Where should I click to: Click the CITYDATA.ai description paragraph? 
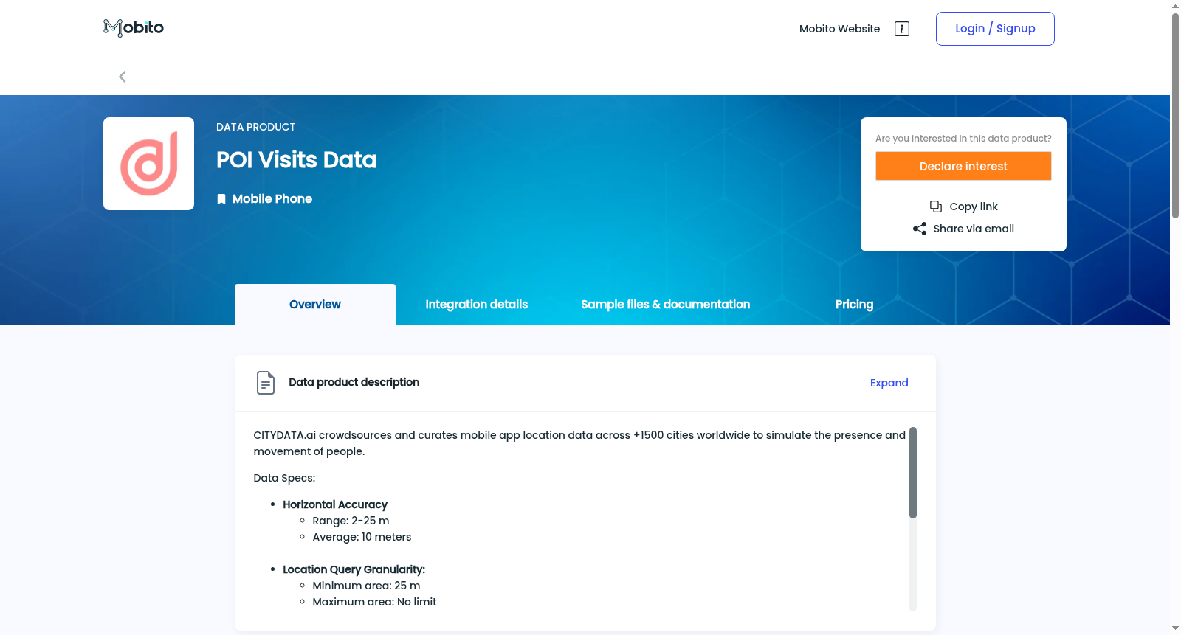pos(579,443)
